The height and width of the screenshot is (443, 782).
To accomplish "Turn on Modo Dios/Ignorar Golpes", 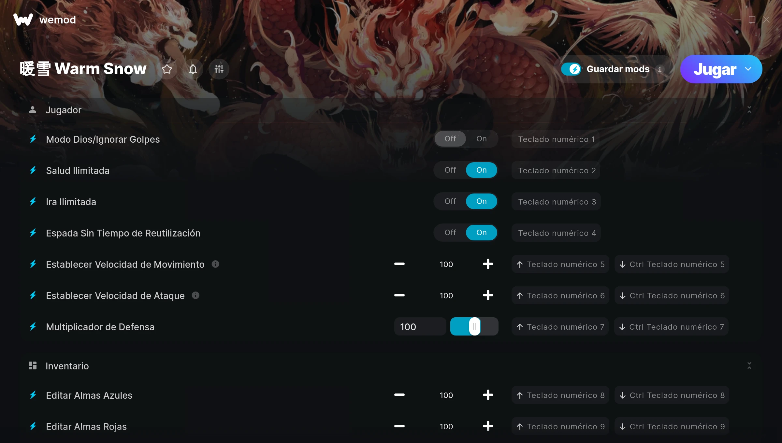I will (481, 139).
